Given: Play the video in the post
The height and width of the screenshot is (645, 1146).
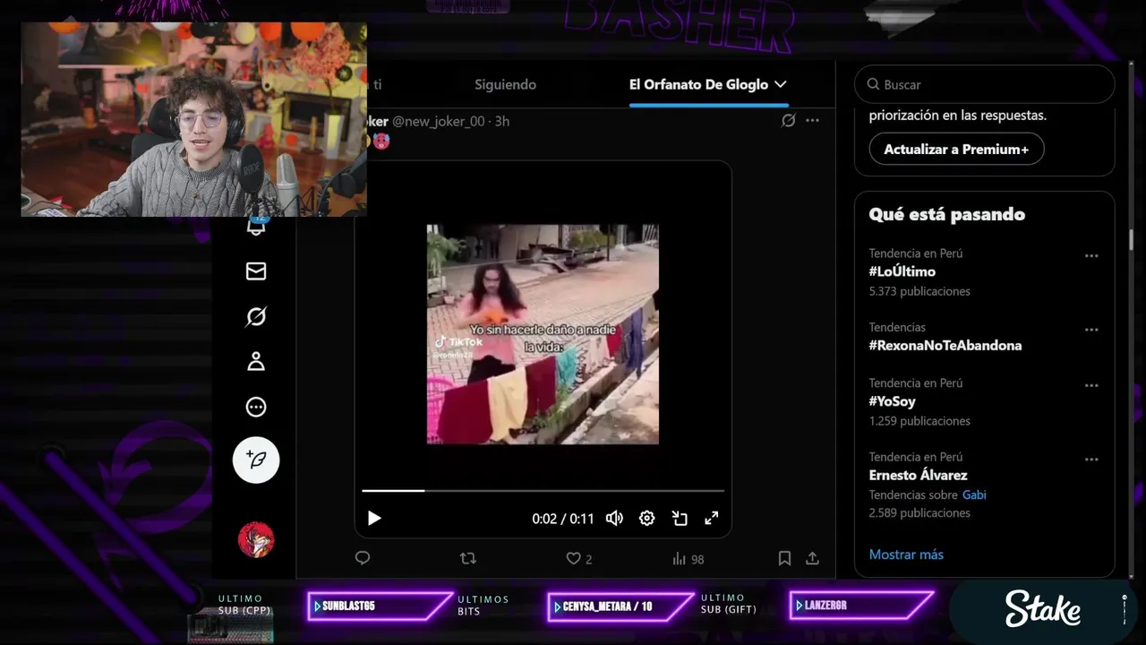Looking at the screenshot, I should [x=374, y=518].
